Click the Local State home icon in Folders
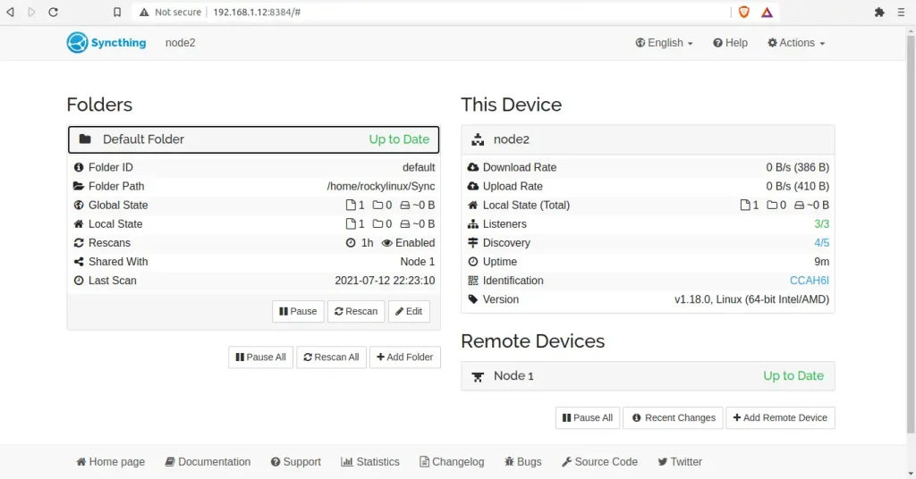Viewport: 916px width, 479px height. tap(79, 223)
